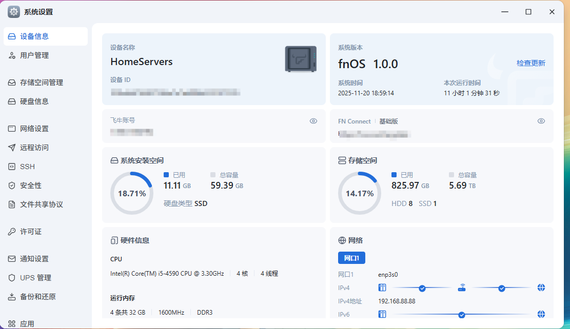Viewport: 570px width, 329px height.
Task: Click the uptime 11 小时 1 分钟 31 秒
Action: click(471, 93)
